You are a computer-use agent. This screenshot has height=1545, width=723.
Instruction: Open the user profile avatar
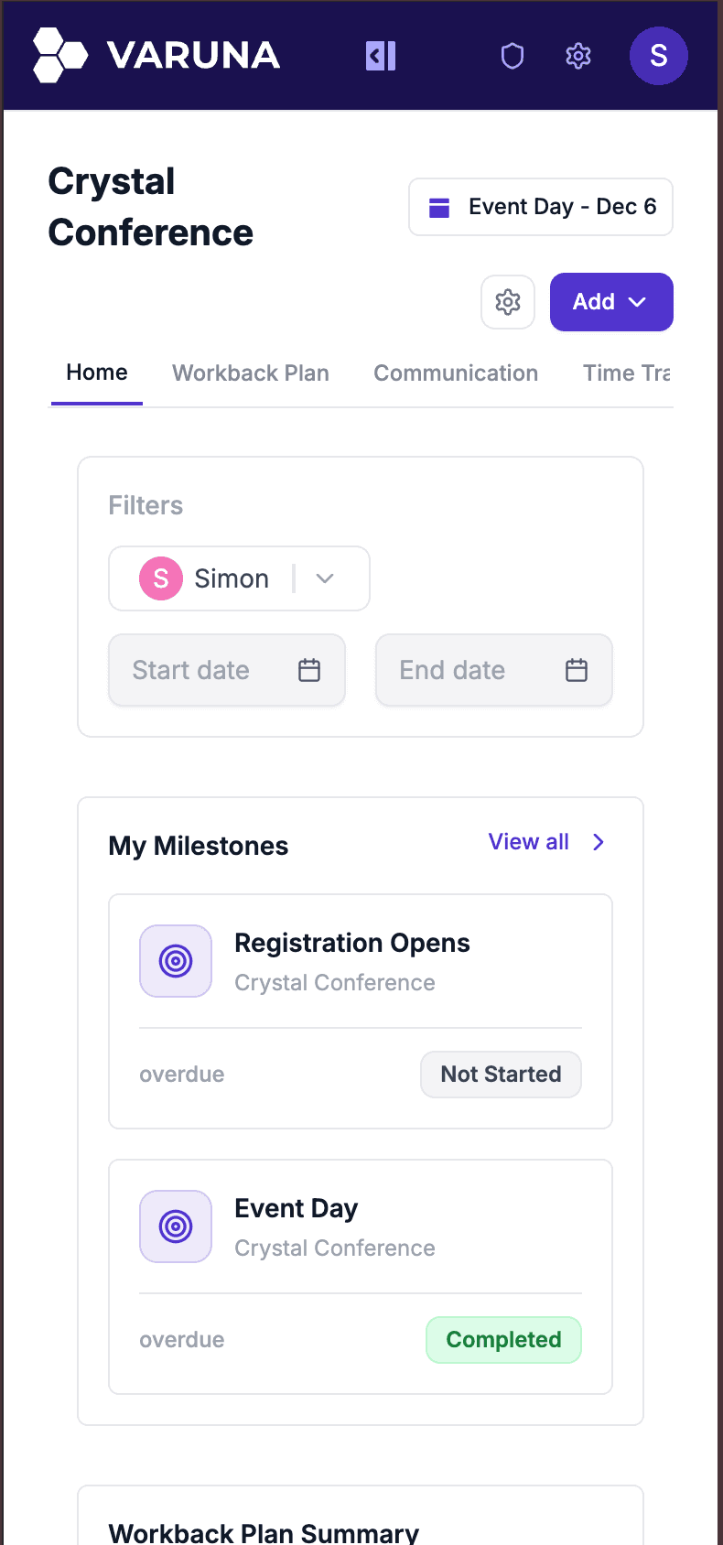(658, 56)
